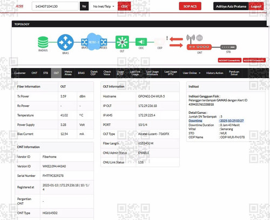
Task: Click the red CEK button
Action: pos(124,6)
